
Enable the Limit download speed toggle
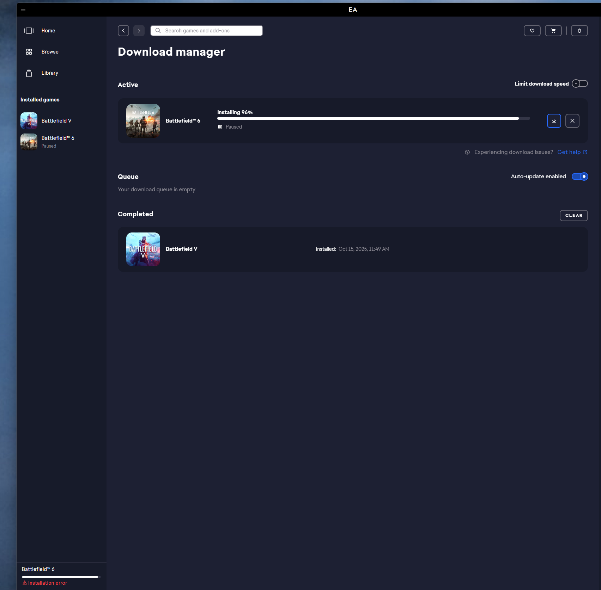click(579, 83)
